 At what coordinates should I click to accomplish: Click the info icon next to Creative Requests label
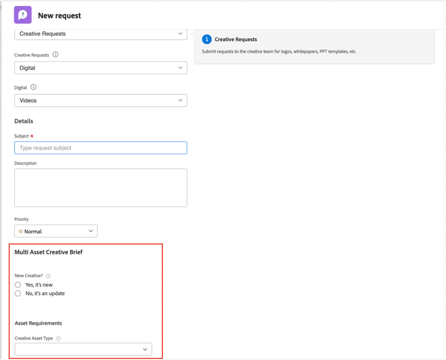point(55,55)
